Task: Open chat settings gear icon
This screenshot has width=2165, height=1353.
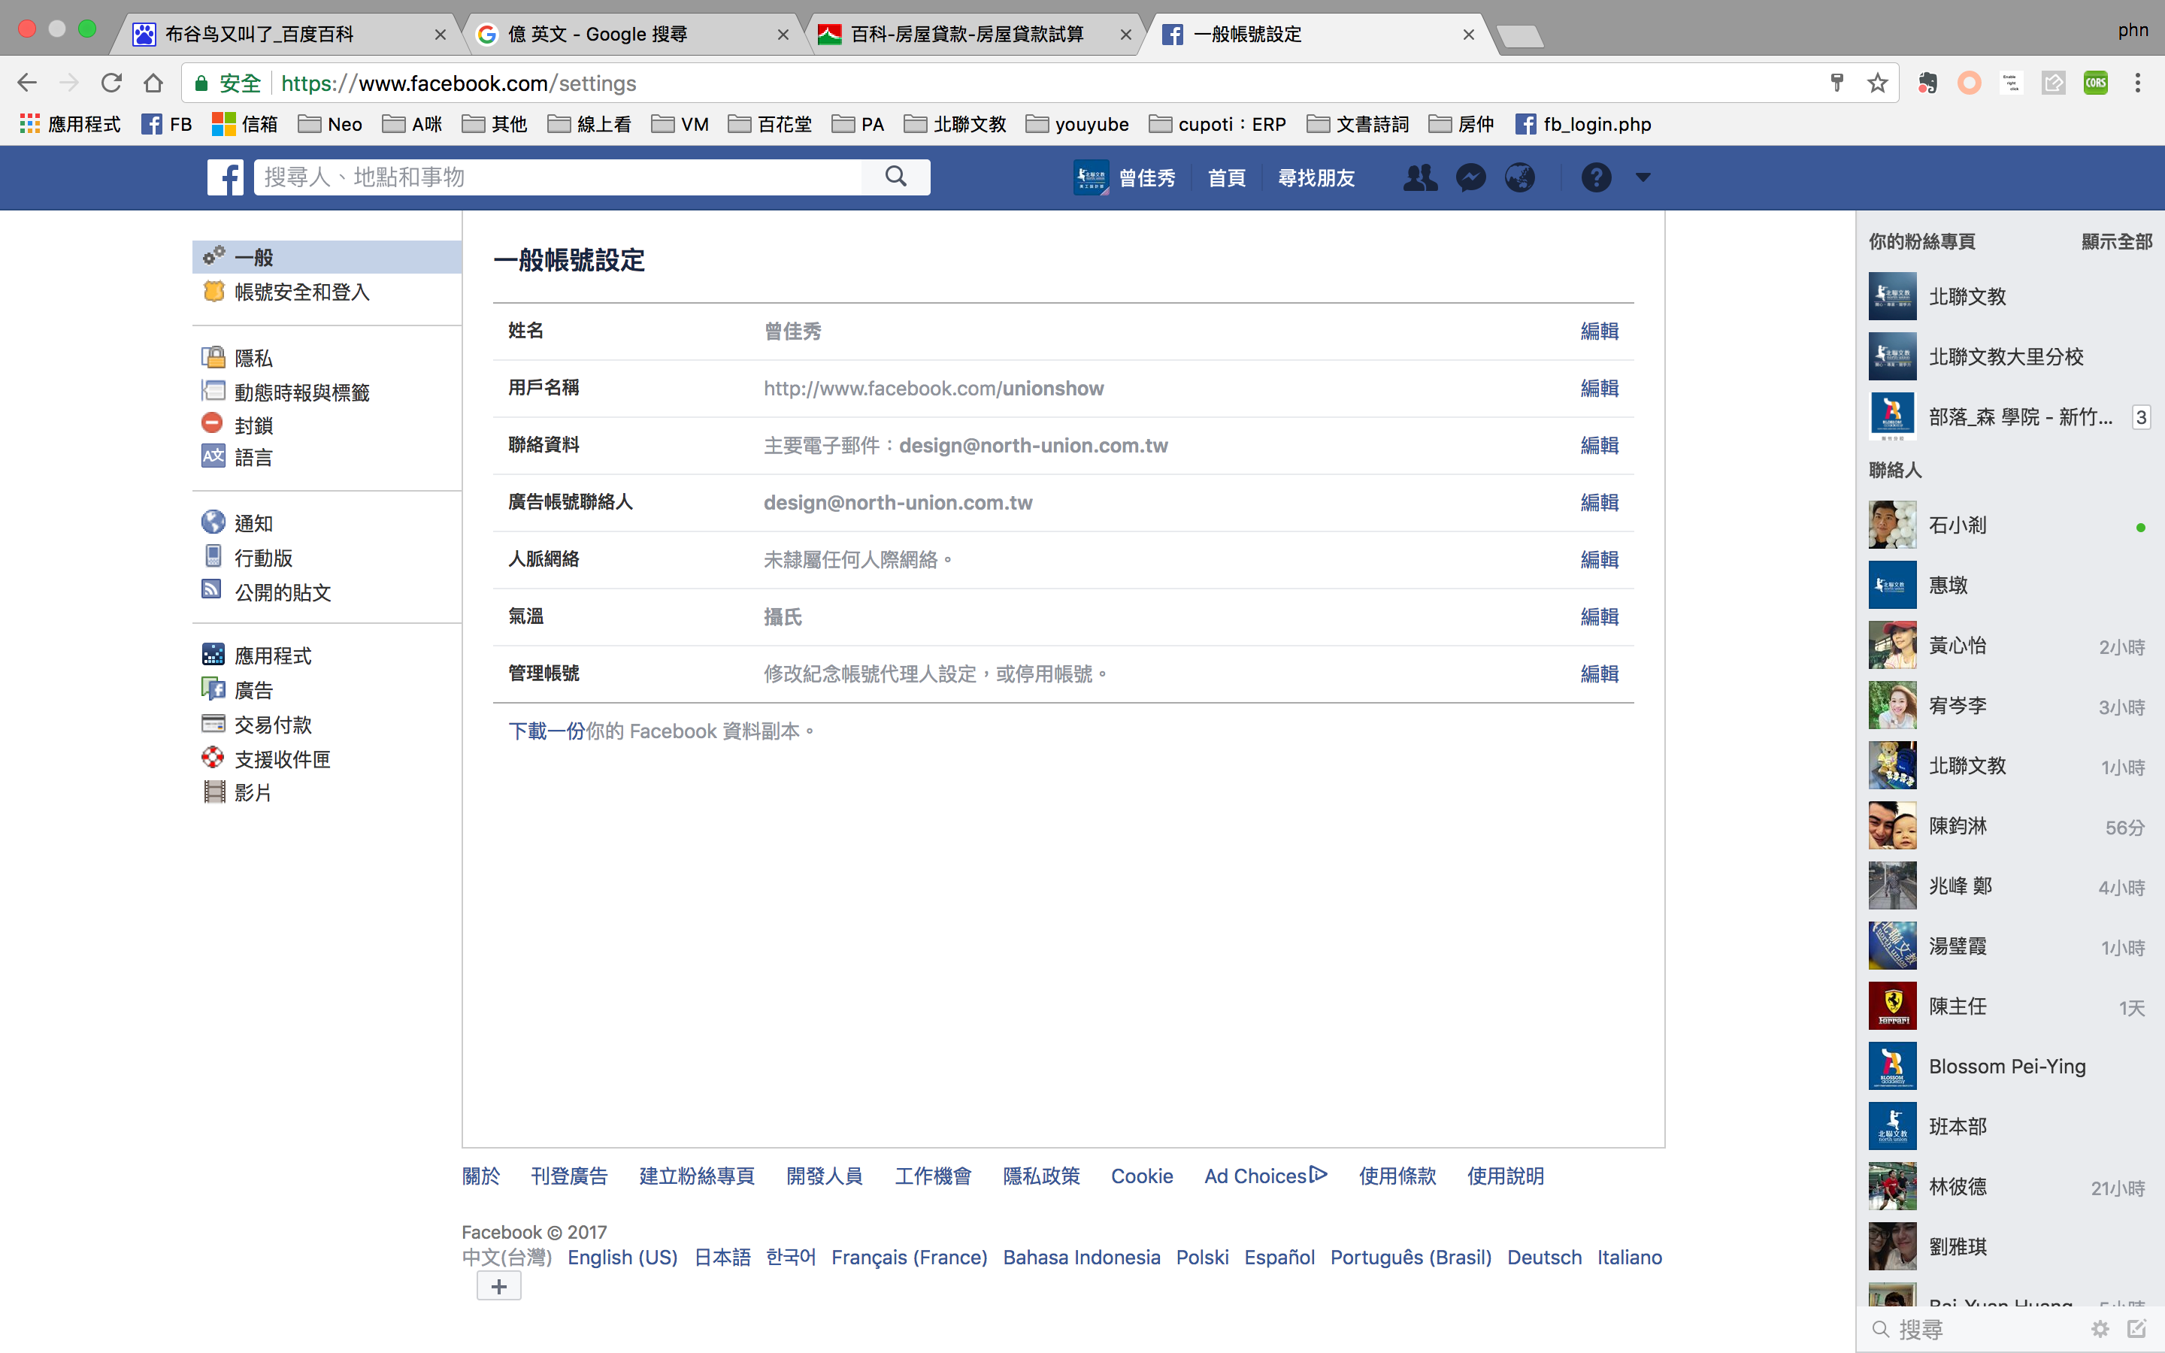Action: [2100, 1329]
